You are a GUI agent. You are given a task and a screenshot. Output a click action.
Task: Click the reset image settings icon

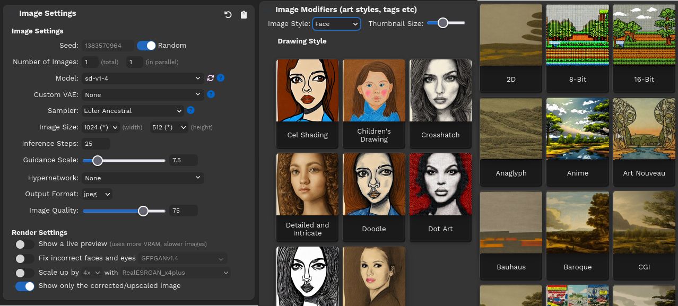coord(228,15)
